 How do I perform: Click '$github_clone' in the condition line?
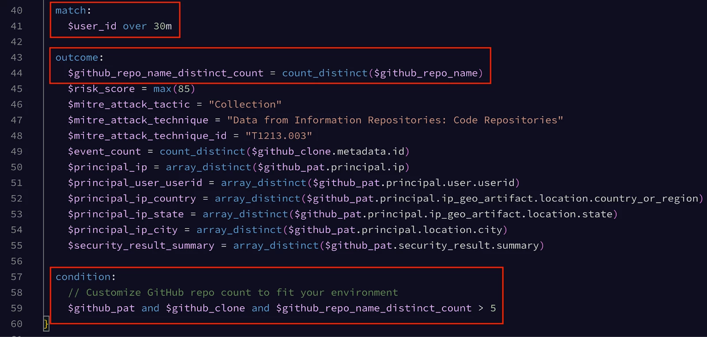point(205,308)
